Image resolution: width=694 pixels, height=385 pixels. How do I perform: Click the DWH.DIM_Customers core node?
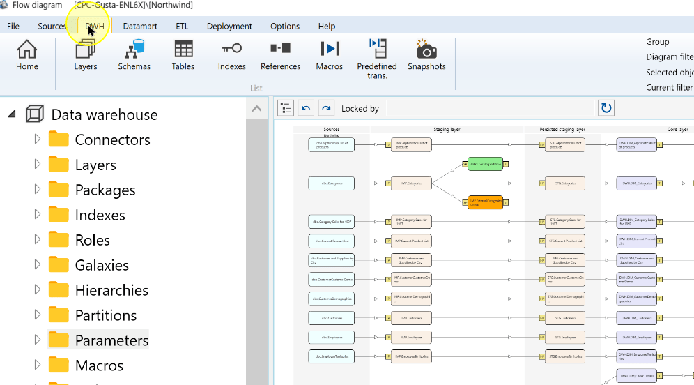pyautogui.click(x=636, y=317)
